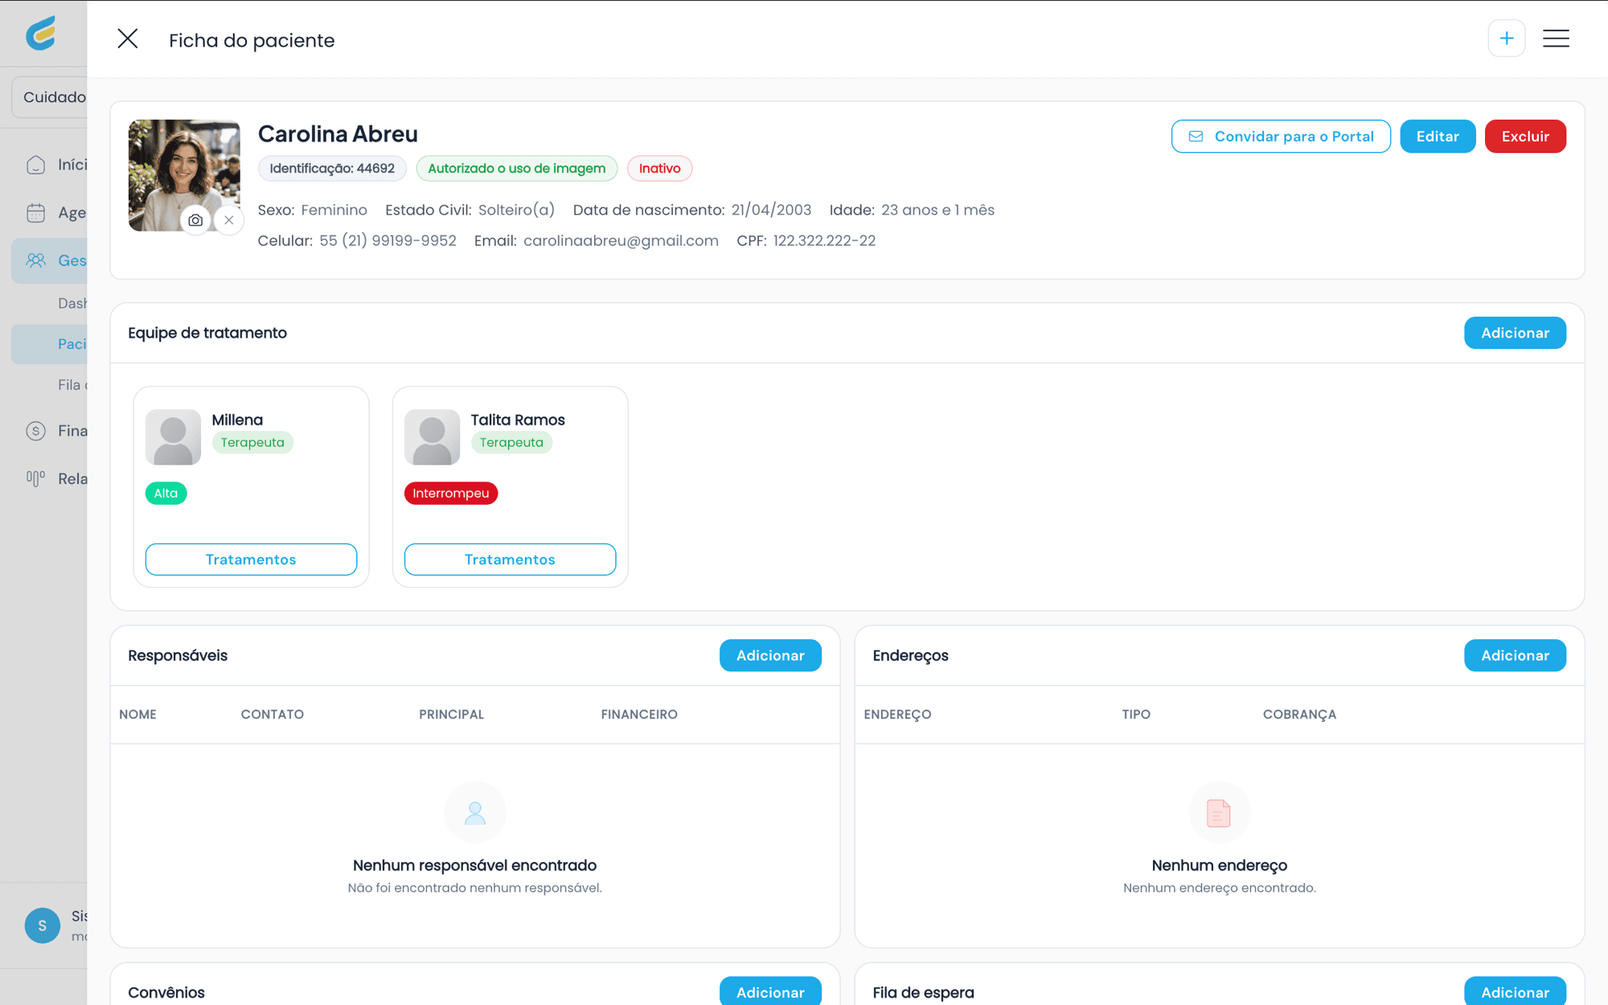Click Millena's avatar thumbnail

click(173, 437)
